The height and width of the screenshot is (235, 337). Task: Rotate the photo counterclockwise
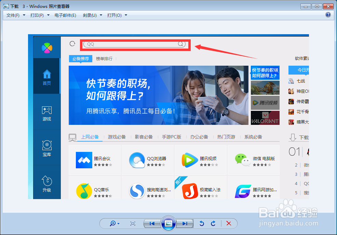click(202, 224)
